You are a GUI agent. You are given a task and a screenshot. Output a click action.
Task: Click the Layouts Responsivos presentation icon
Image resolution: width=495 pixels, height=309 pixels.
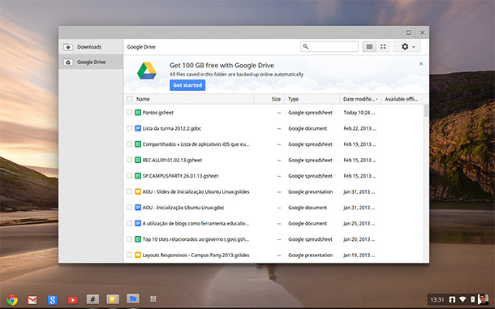click(x=138, y=255)
